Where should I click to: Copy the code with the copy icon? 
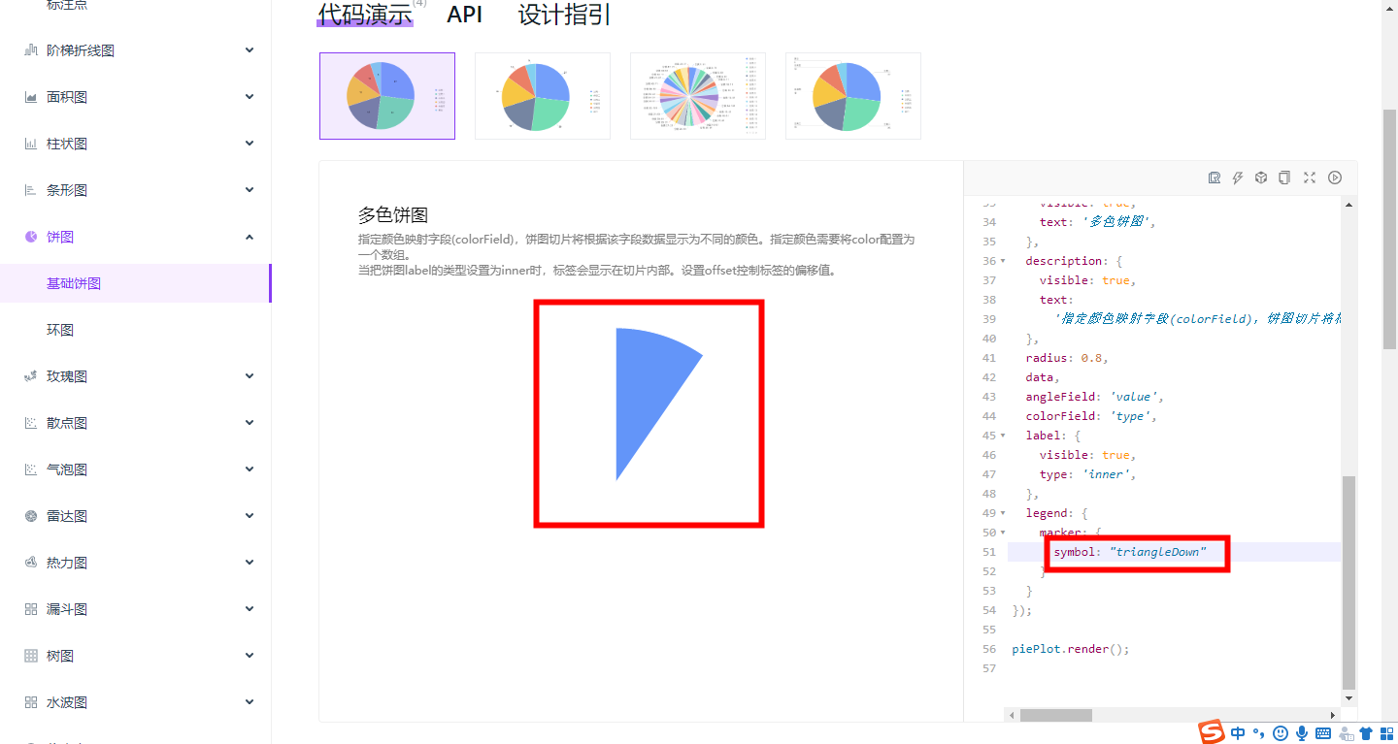(x=1284, y=178)
